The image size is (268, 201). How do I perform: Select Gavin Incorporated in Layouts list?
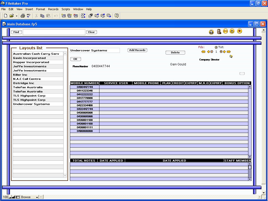pos(38,58)
